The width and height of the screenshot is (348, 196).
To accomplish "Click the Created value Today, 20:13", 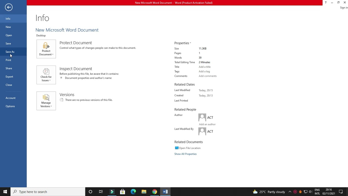I will tap(206, 96).
